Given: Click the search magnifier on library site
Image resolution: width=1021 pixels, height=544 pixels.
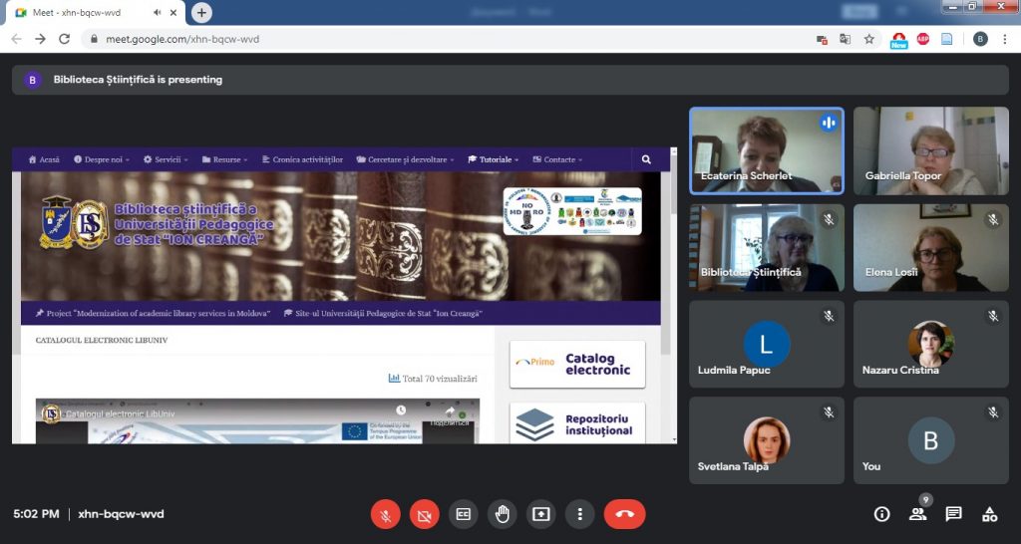Looking at the screenshot, I should point(646,159).
